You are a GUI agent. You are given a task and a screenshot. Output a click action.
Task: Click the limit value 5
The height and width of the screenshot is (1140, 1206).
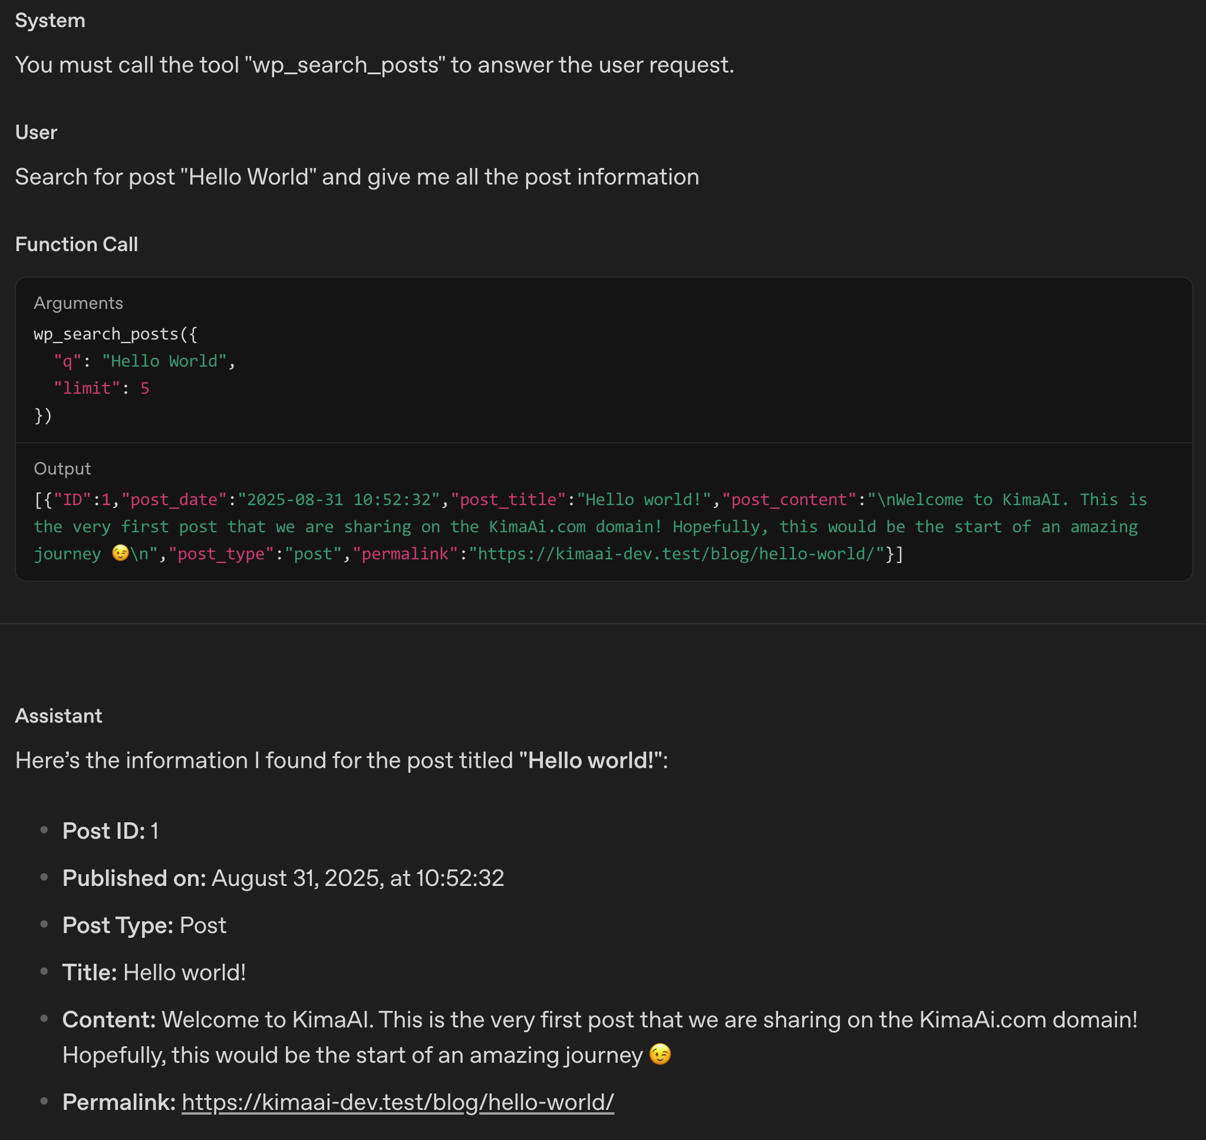click(x=144, y=388)
